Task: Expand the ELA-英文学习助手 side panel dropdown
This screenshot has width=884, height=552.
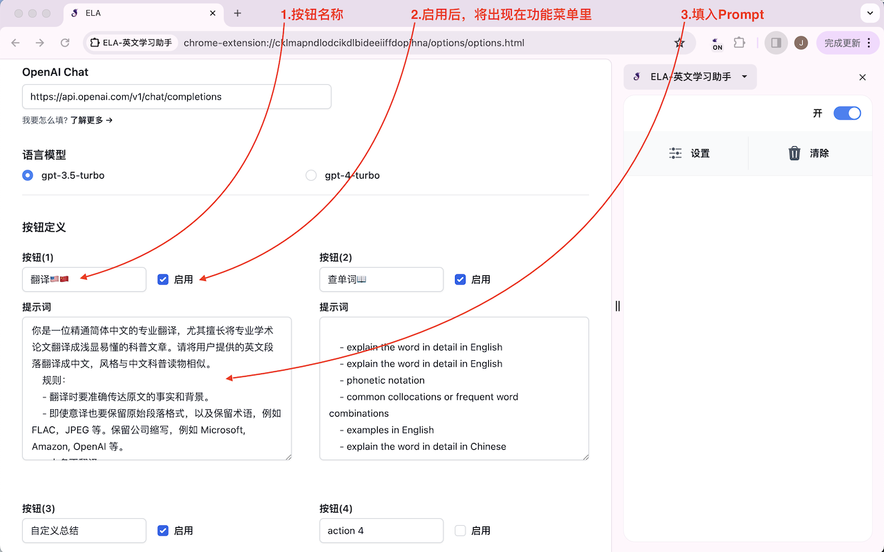Action: pos(744,77)
